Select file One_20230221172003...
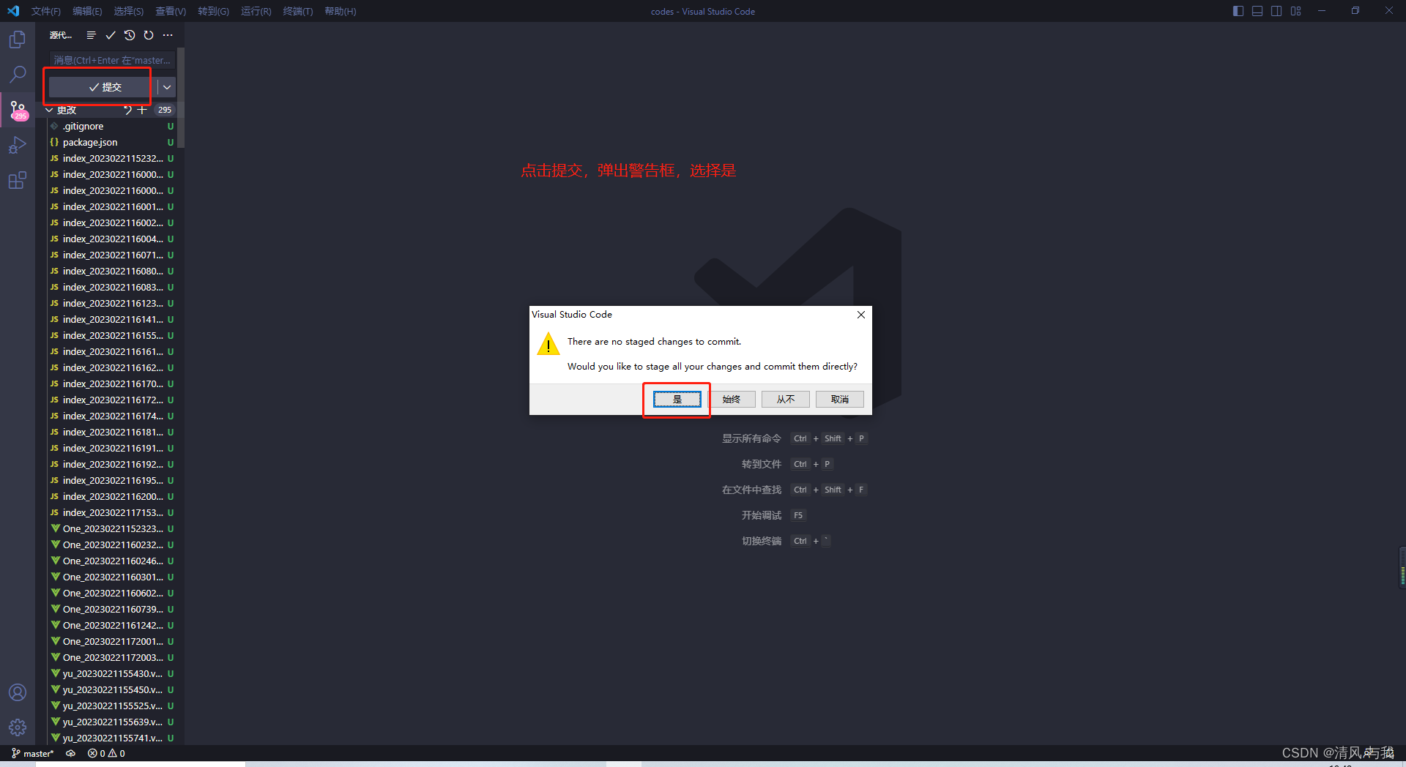The image size is (1406, 767). tap(110, 657)
